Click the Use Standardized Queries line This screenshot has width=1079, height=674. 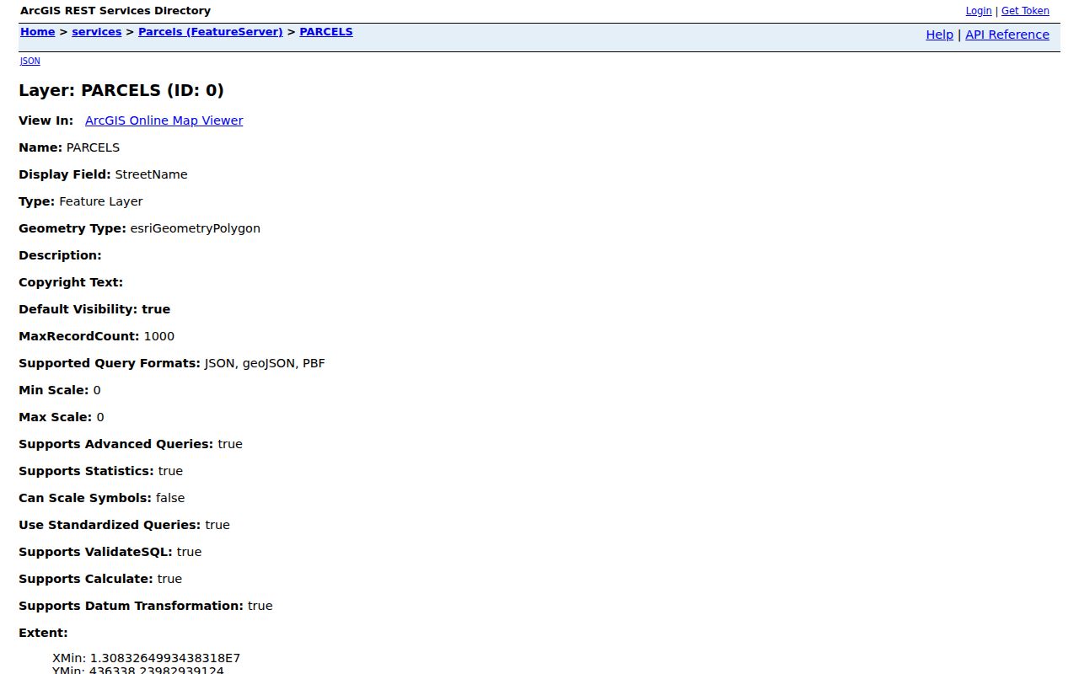click(124, 525)
